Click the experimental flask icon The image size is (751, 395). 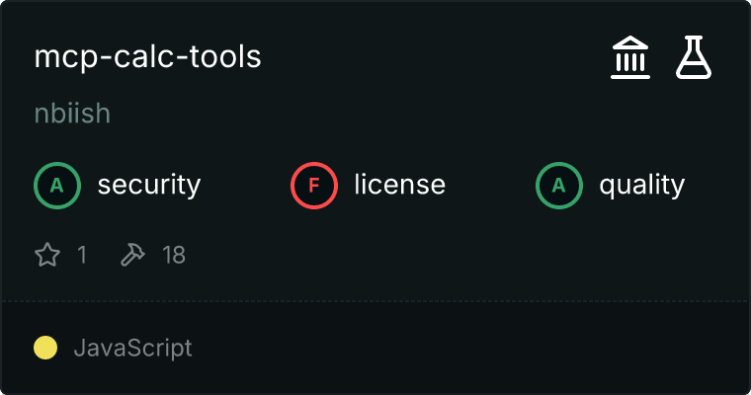click(x=694, y=57)
